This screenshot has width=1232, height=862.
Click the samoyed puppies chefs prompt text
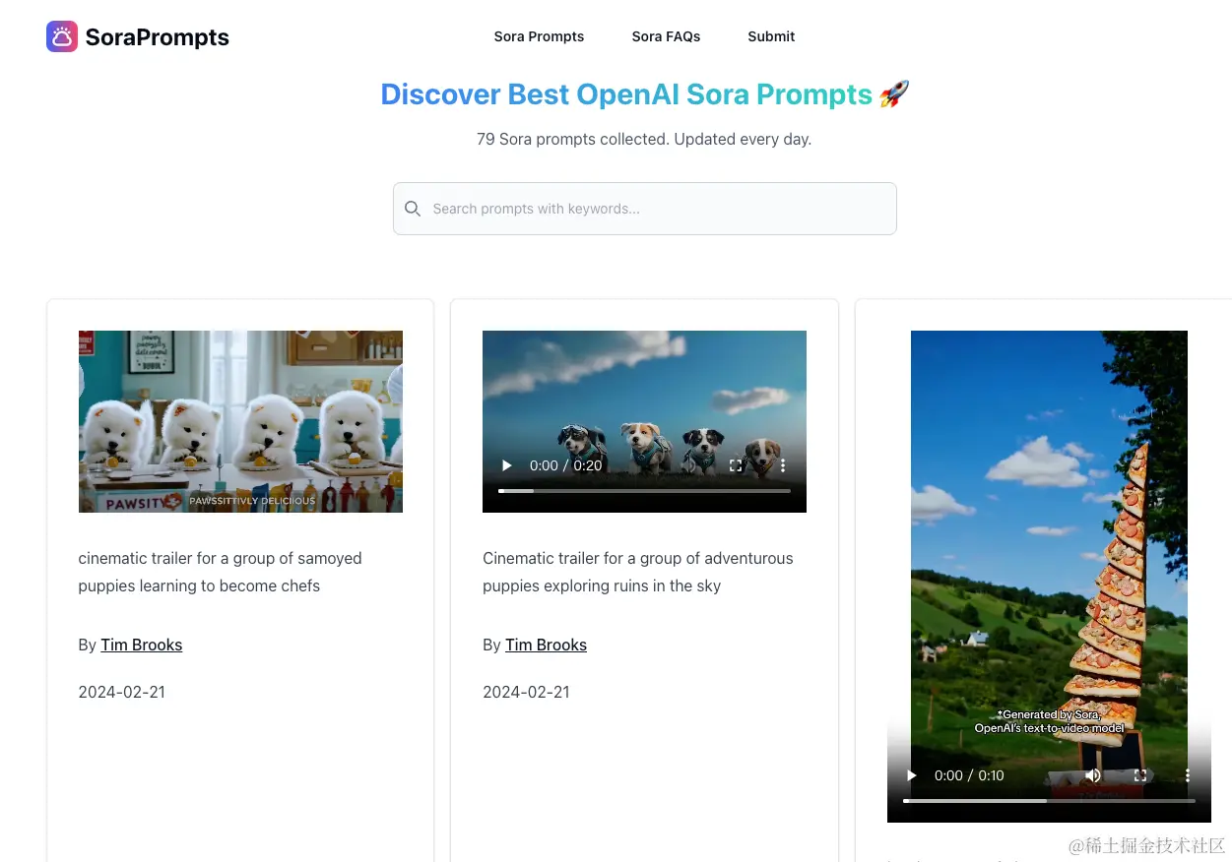pyautogui.click(x=221, y=572)
